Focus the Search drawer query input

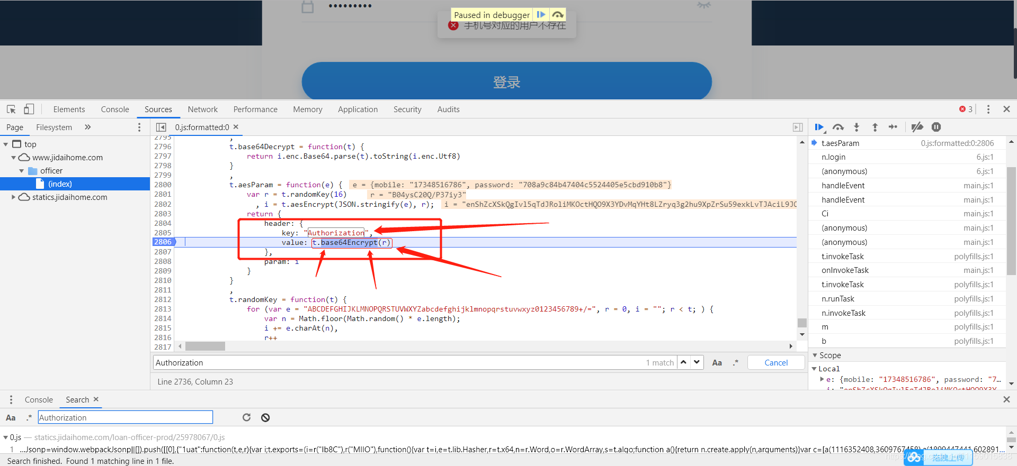coord(126,417)
